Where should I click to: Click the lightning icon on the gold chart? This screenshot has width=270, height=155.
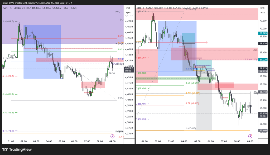coord(113,136)
